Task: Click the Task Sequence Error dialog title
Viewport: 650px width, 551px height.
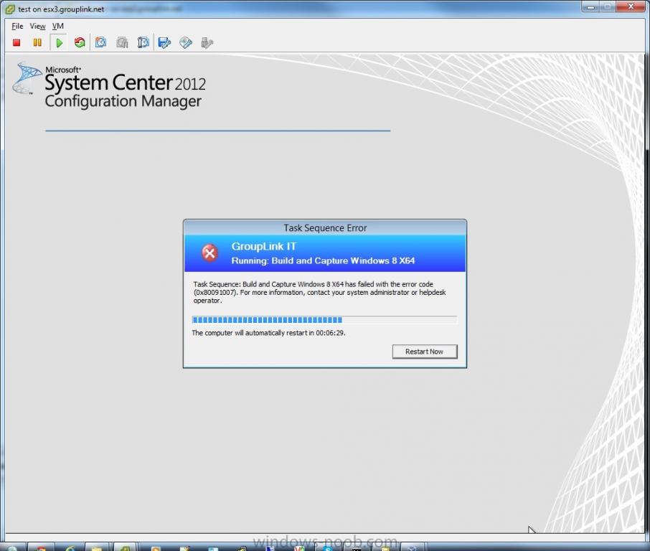Action: (325, 228)
